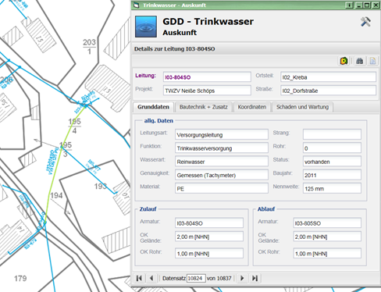381x292 pixels.
Task: Click Ablauf OK Rohr field
Action: 327,253
